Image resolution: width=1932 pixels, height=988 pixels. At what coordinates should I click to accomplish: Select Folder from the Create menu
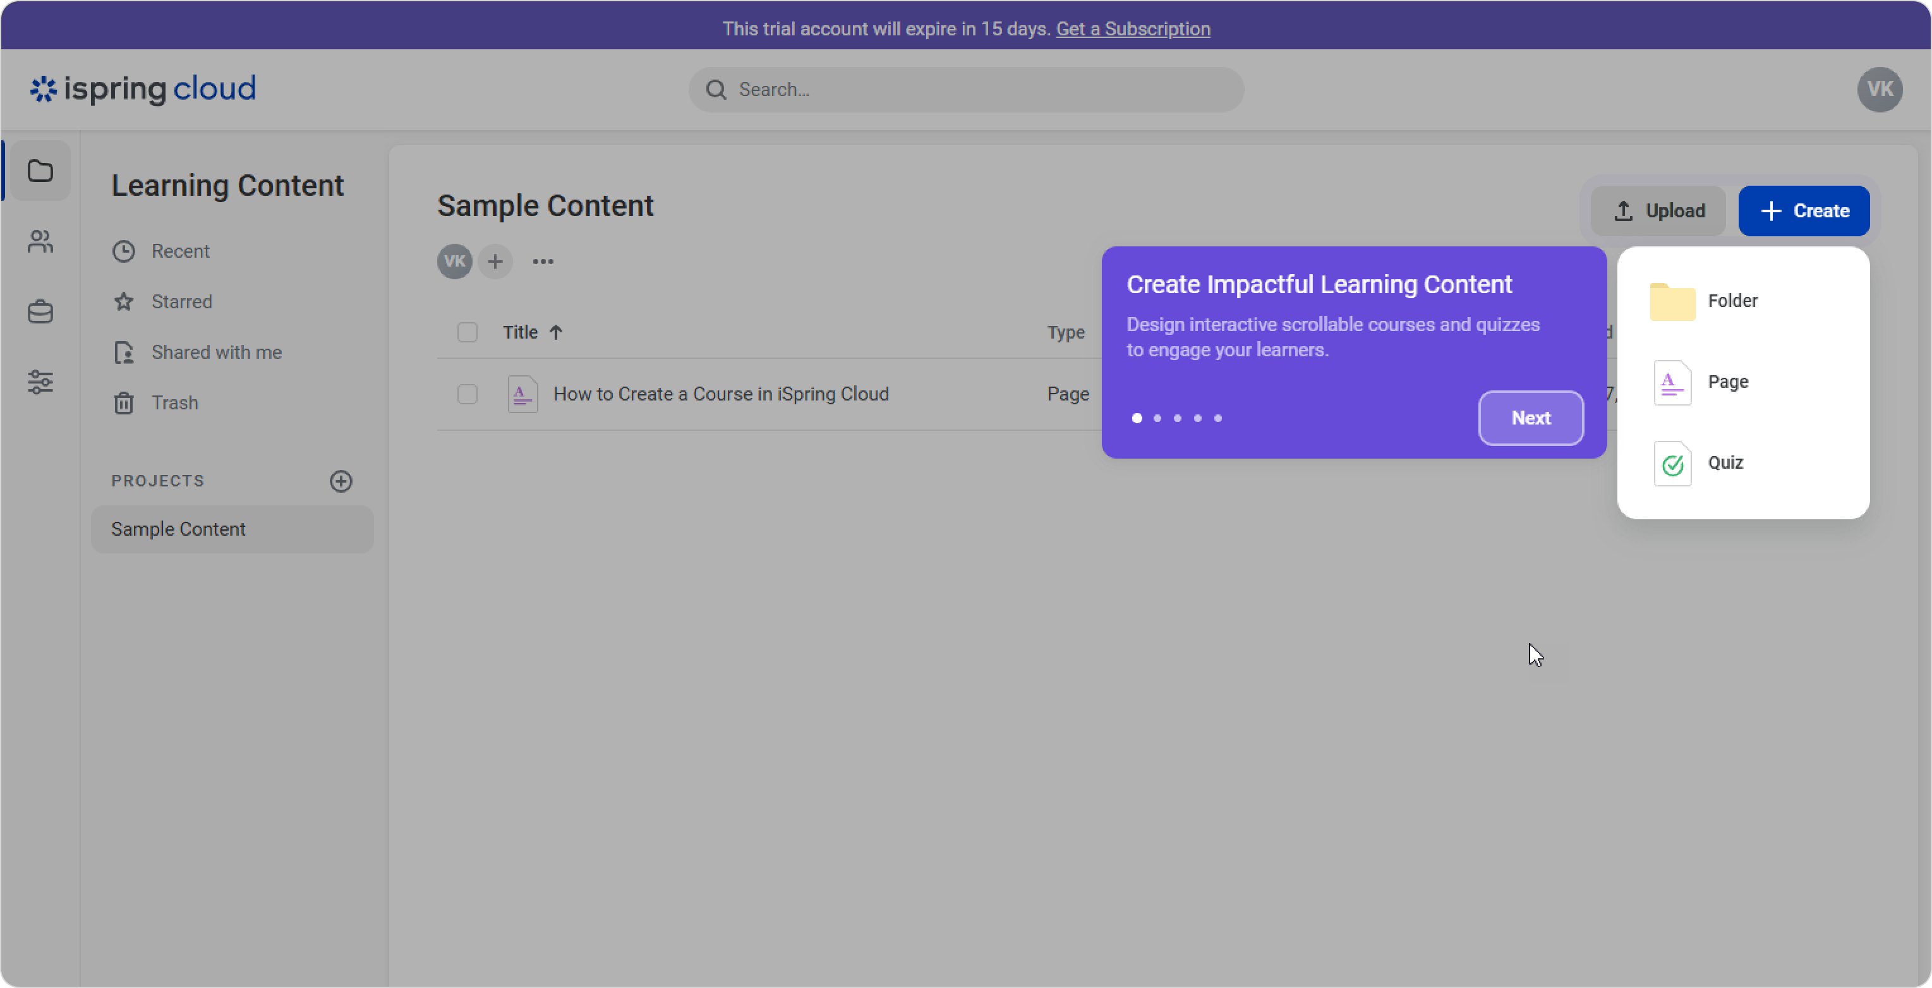[1732, 301]
